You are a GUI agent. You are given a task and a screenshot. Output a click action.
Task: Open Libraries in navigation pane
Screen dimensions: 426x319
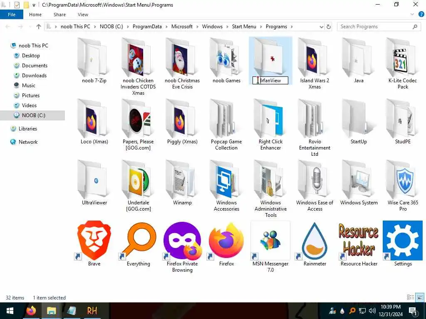coord(28,129)
